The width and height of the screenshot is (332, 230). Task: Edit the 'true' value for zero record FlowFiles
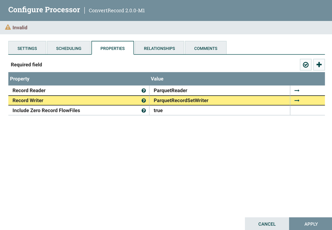[220, 111]
